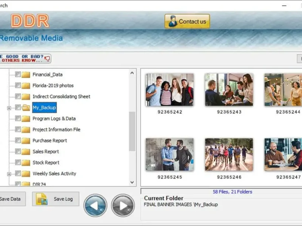Viewport: 302px width, 226px height.
Task: Click the folder tree scroll down arrow
Action: pos(132,182)
